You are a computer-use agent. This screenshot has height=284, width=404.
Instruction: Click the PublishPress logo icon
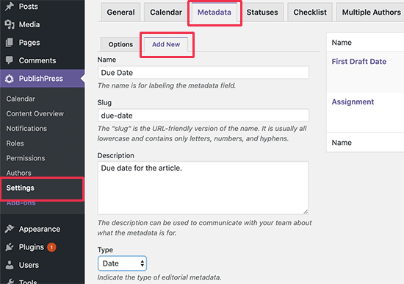10,79
